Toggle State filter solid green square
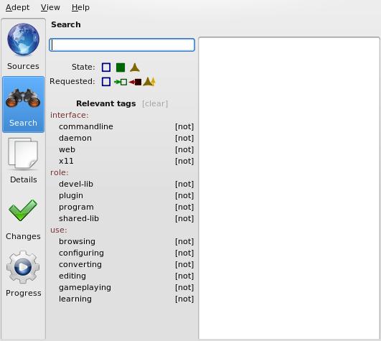This screenshot has height=341, width=381. tap(121, 67)
